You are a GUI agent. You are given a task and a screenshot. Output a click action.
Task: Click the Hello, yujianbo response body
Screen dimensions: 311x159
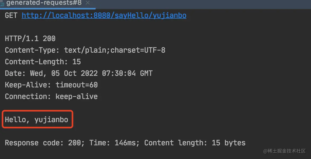pyautogui.click(x=36, y=120)
